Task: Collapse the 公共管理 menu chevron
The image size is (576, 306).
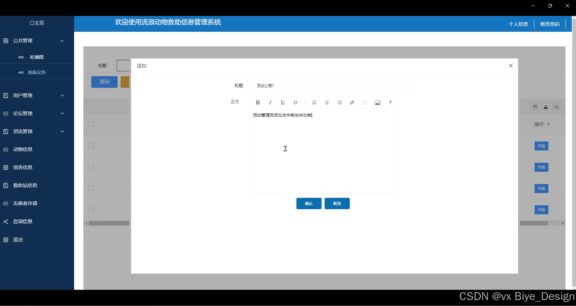Action: 62,41
